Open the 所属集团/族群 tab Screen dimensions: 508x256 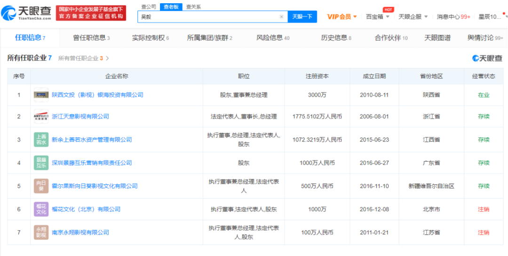coord(210,38)
